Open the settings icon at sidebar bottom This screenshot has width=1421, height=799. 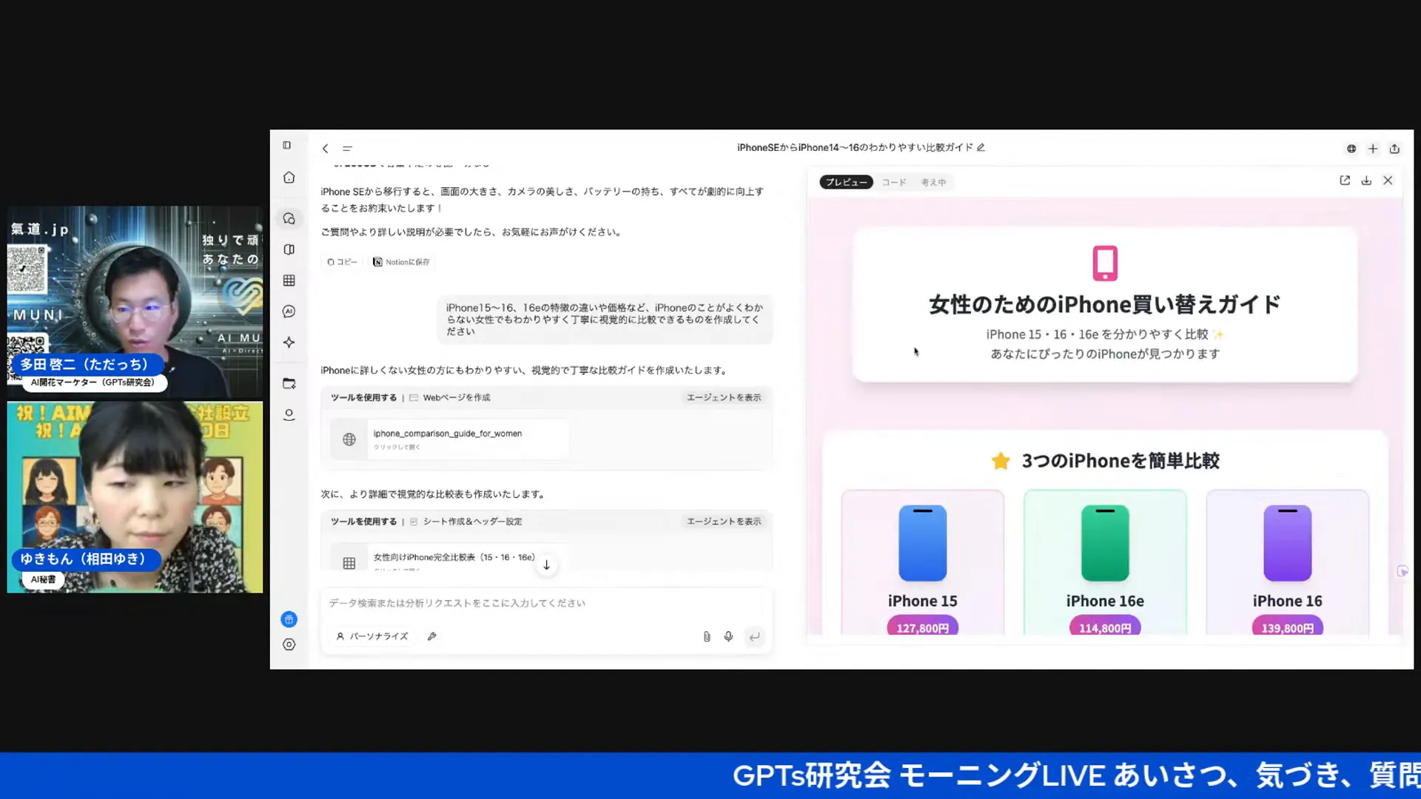(289, 644)
